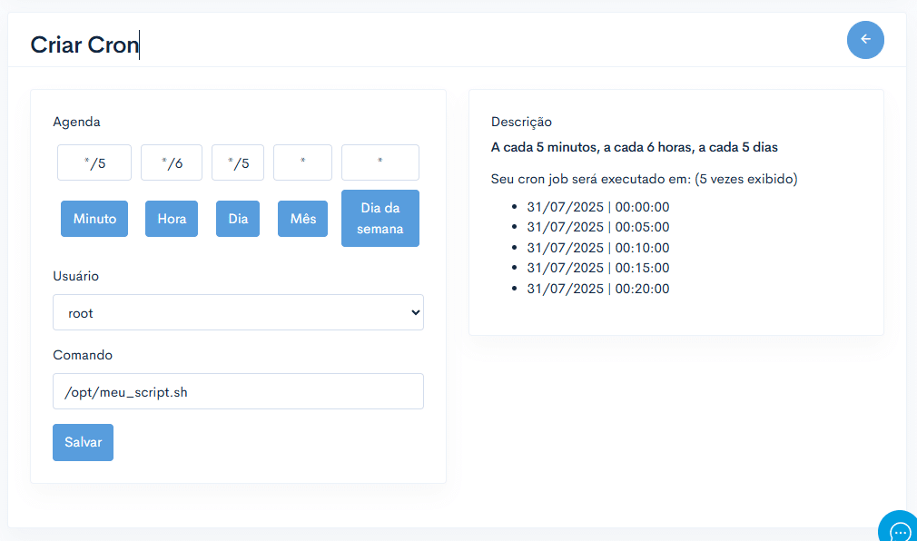
Task: Click the 'Seu cron job será executado em' line
Action: coord(644,179)
